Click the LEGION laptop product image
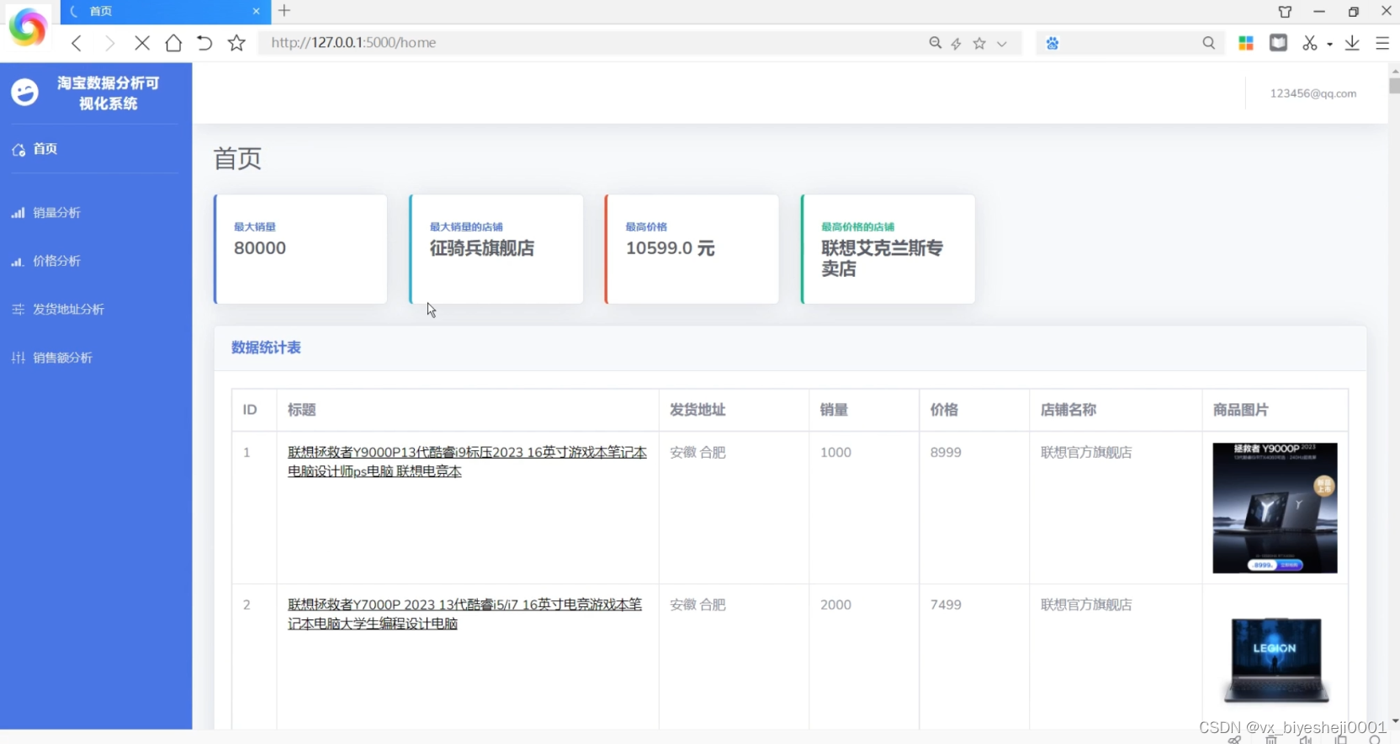Viewport: 1400px width, 744px height. [1275, 661]
